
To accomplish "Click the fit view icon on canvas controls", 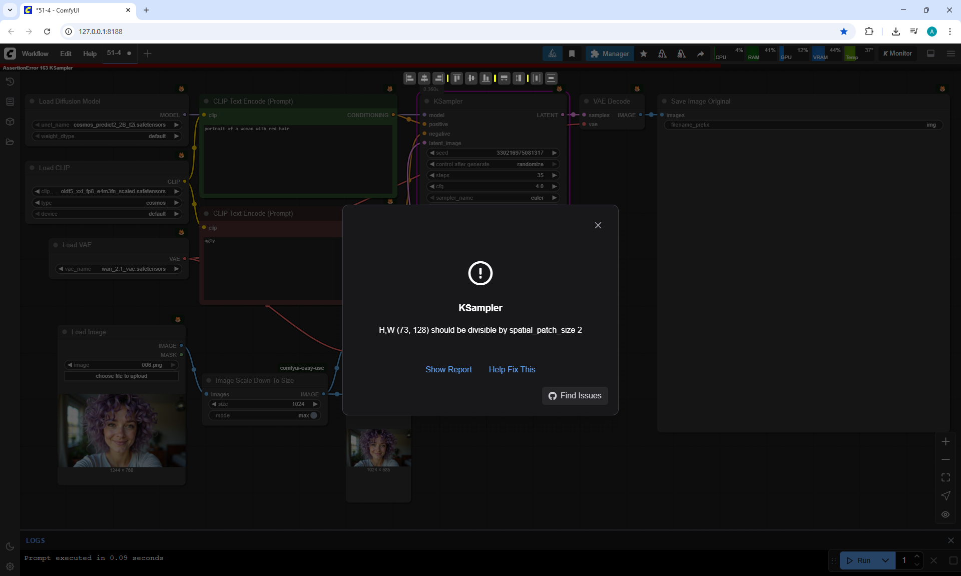I will tap(945, 477).
